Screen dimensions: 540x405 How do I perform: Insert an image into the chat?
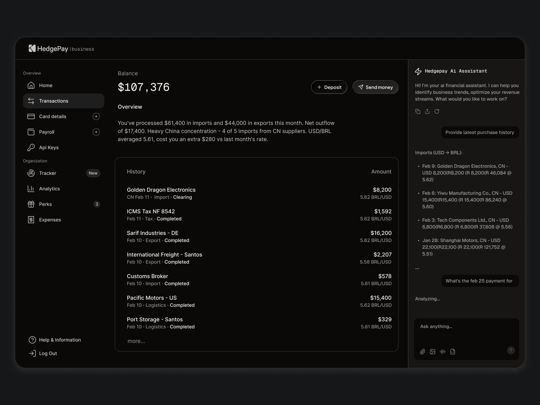433,351
